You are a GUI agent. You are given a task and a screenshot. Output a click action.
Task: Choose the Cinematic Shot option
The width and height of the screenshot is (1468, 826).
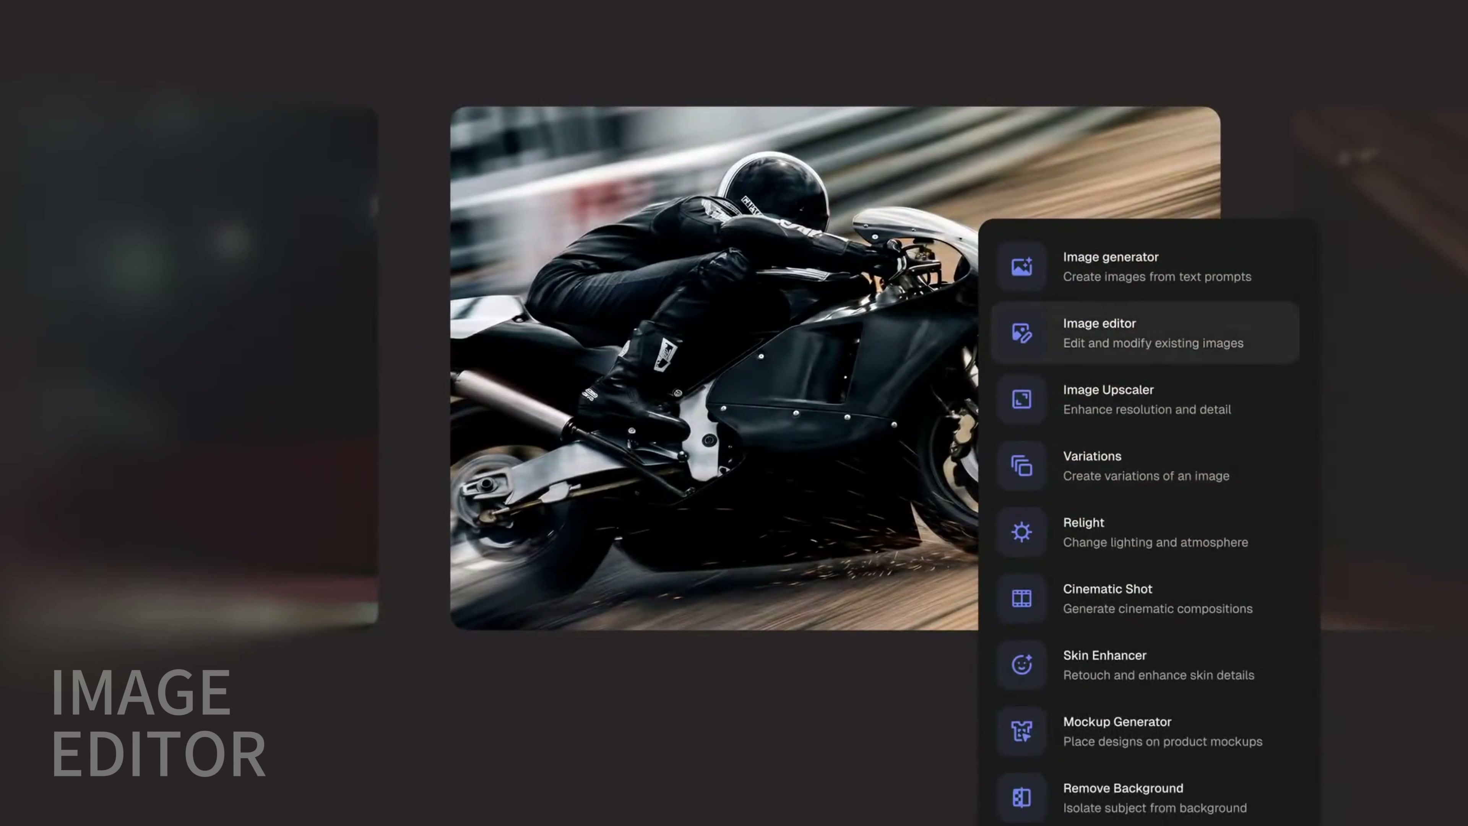(1145, 598)
